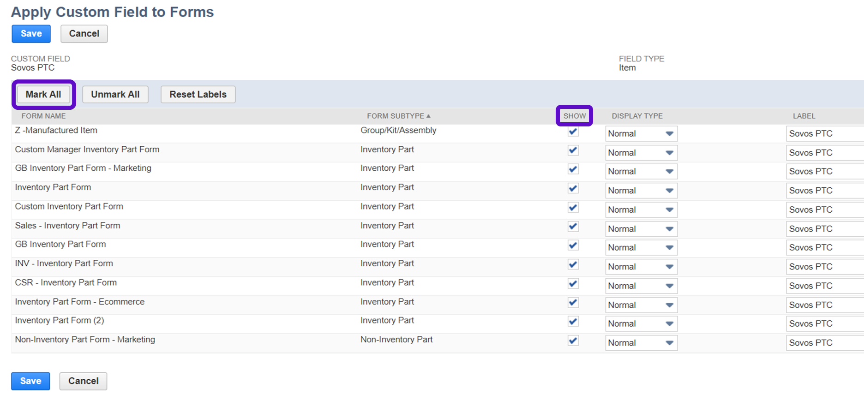Viewport: 864px width, 401px height.
Task: Click the bottom Cancel button
Action: coord(83,381)
